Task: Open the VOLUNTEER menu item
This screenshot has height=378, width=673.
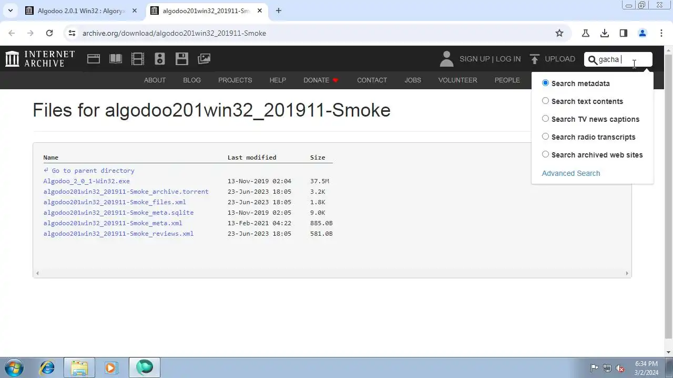Action: coord(457,80)
